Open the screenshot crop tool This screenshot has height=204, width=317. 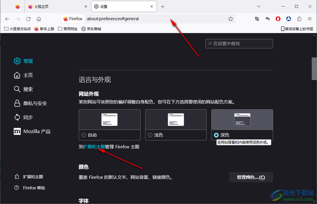point(257,19)
